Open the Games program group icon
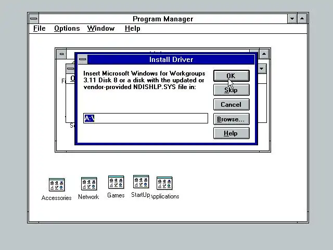This screenshot has width=333, height=250. point(116,182)
